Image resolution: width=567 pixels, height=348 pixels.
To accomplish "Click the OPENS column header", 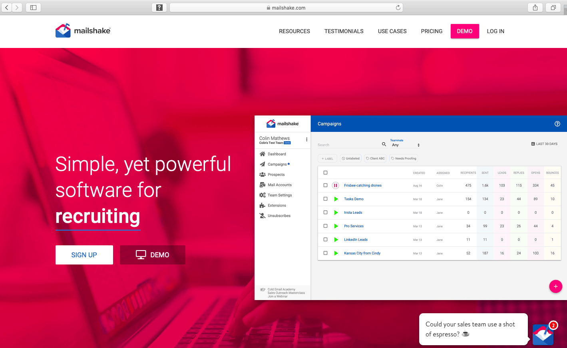I will pos(535,173).
